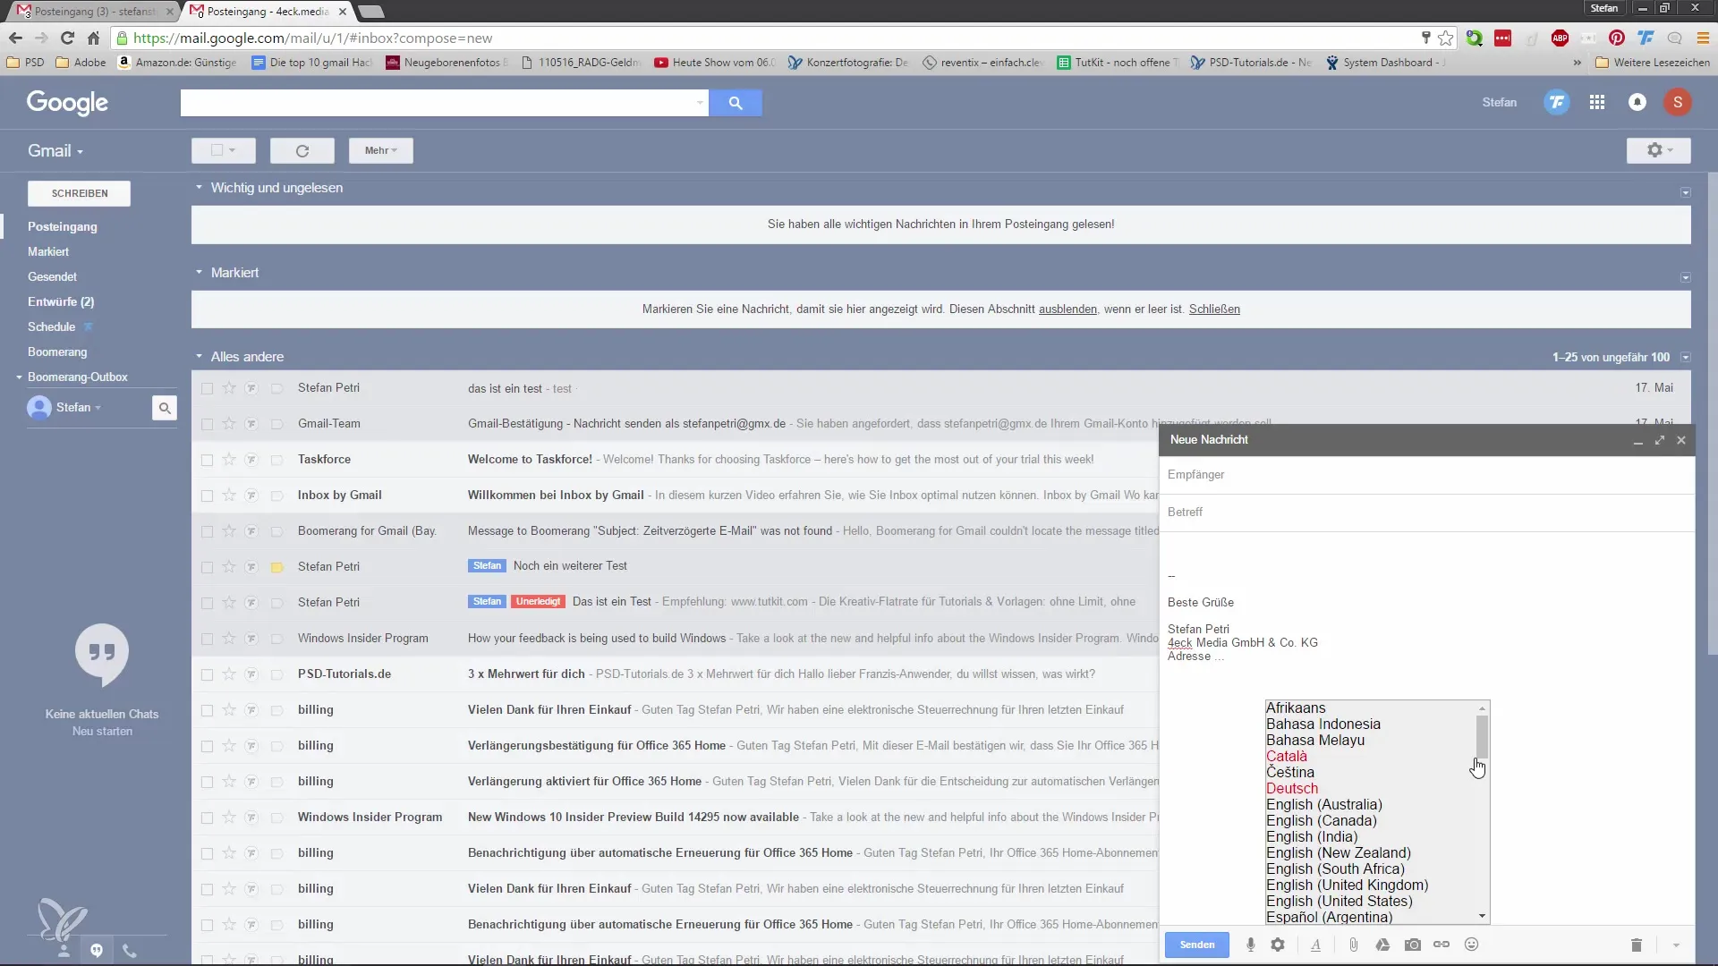The width and height of the screenshot is (1718, 966).
Task: Insert file from Google Drive
Action: click(1382, 945)
